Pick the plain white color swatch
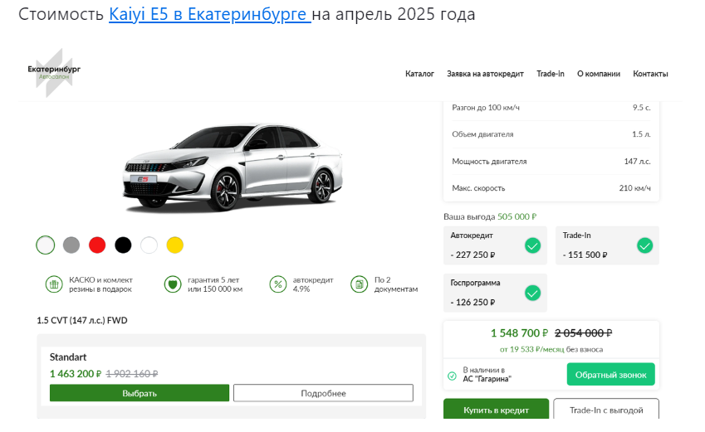705x432 pixels. click(149, 245)
